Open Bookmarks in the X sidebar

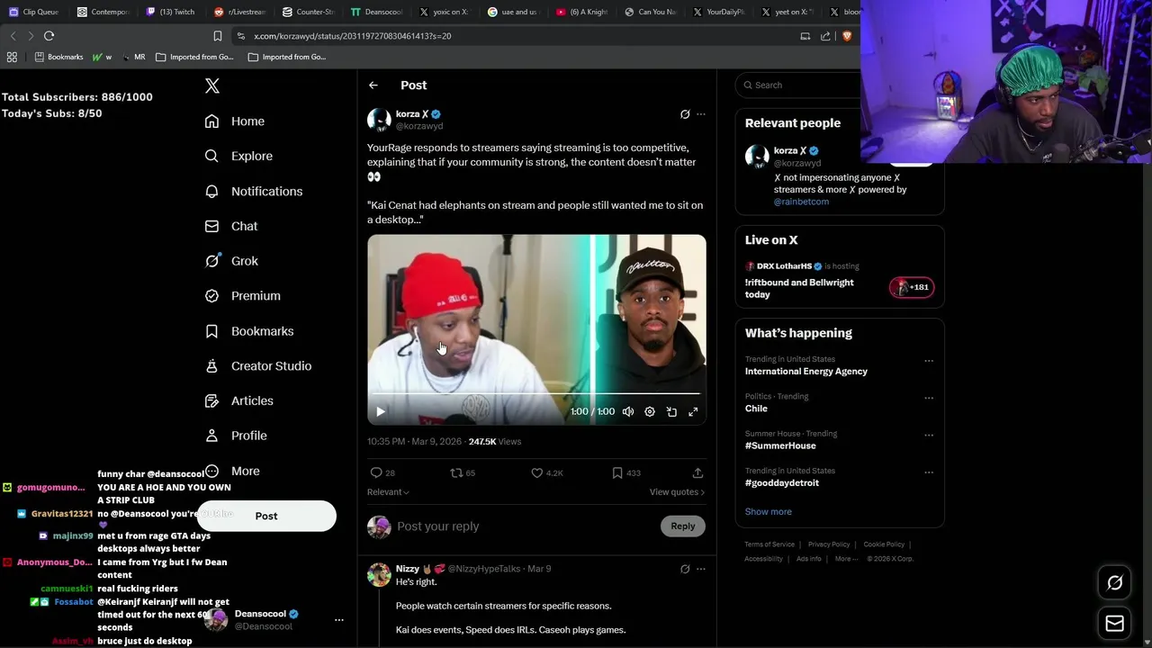coord(248,331)
